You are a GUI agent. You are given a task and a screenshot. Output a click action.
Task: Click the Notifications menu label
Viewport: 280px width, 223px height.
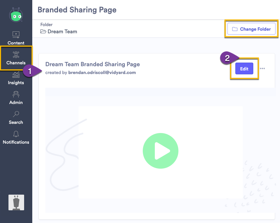click(x=16, y=142)
